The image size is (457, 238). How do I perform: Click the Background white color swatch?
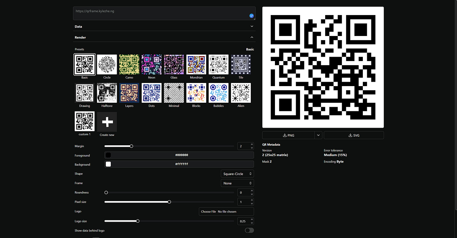pos(108,164)
